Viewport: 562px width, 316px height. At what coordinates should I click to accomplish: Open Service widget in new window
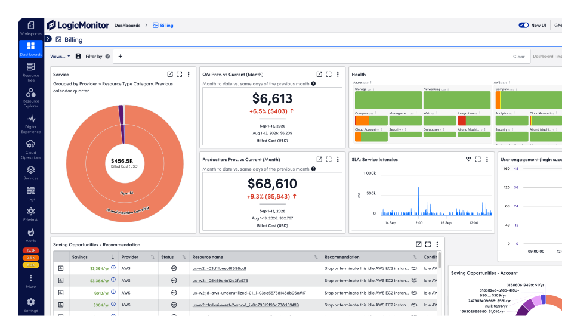[x=170, y=74]
